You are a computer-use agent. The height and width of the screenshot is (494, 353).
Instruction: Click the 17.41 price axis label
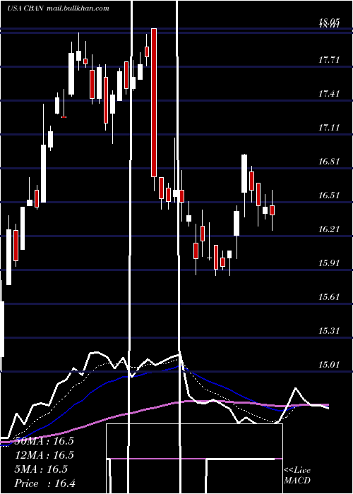[329, 94]
